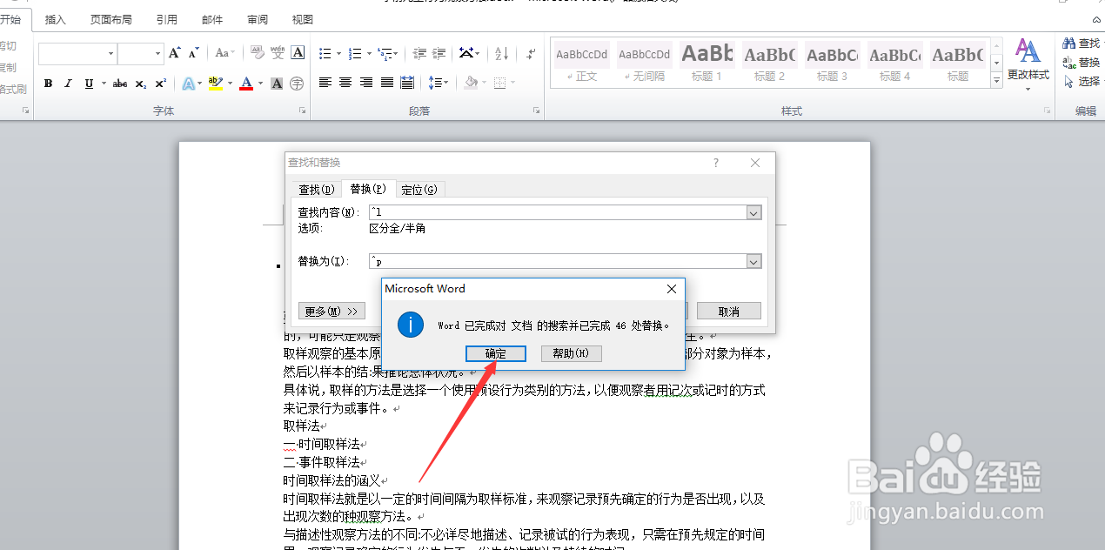The width and height of the screenshot is (1105, 550).
Task: Select the 定位(G) tab in dialog
Action: point(421,189)
